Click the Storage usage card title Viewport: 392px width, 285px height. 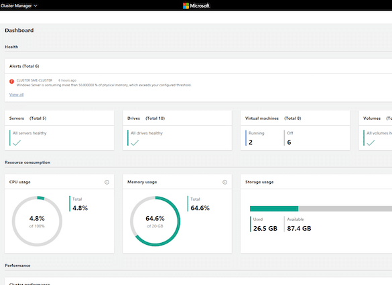[x=259, y=182]
